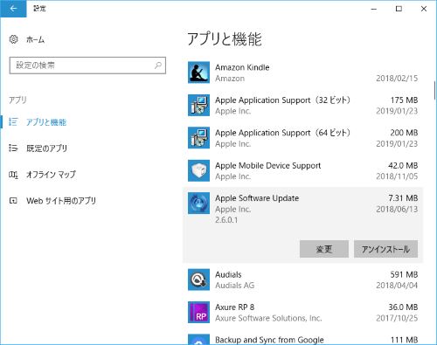437x345 pixels.
Task: Select Apple Application Support (32 ビット) name
Action: coord(282,100)
